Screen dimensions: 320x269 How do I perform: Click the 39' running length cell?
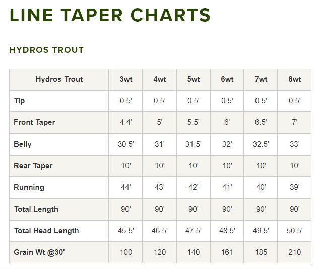pyautogui.click(x=294, y=187)
